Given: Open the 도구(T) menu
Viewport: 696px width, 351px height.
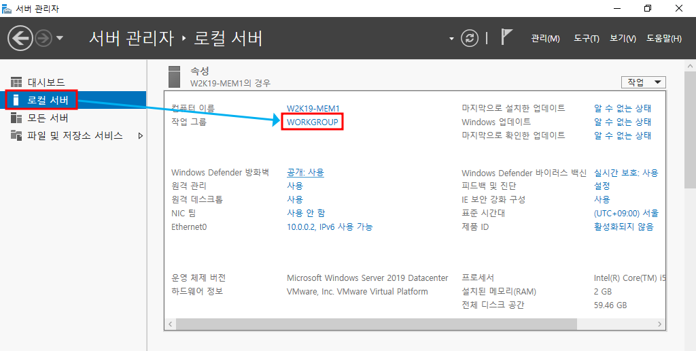Looking at the screenshot, I should [x=587, y=39].
